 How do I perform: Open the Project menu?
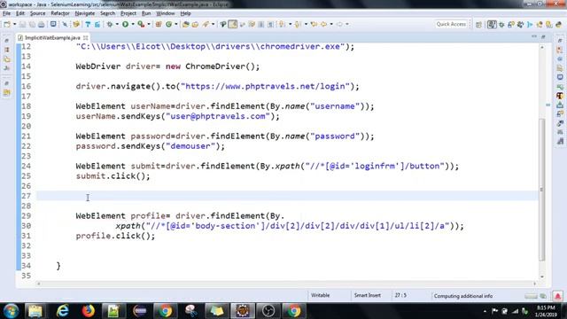point(128,13)
